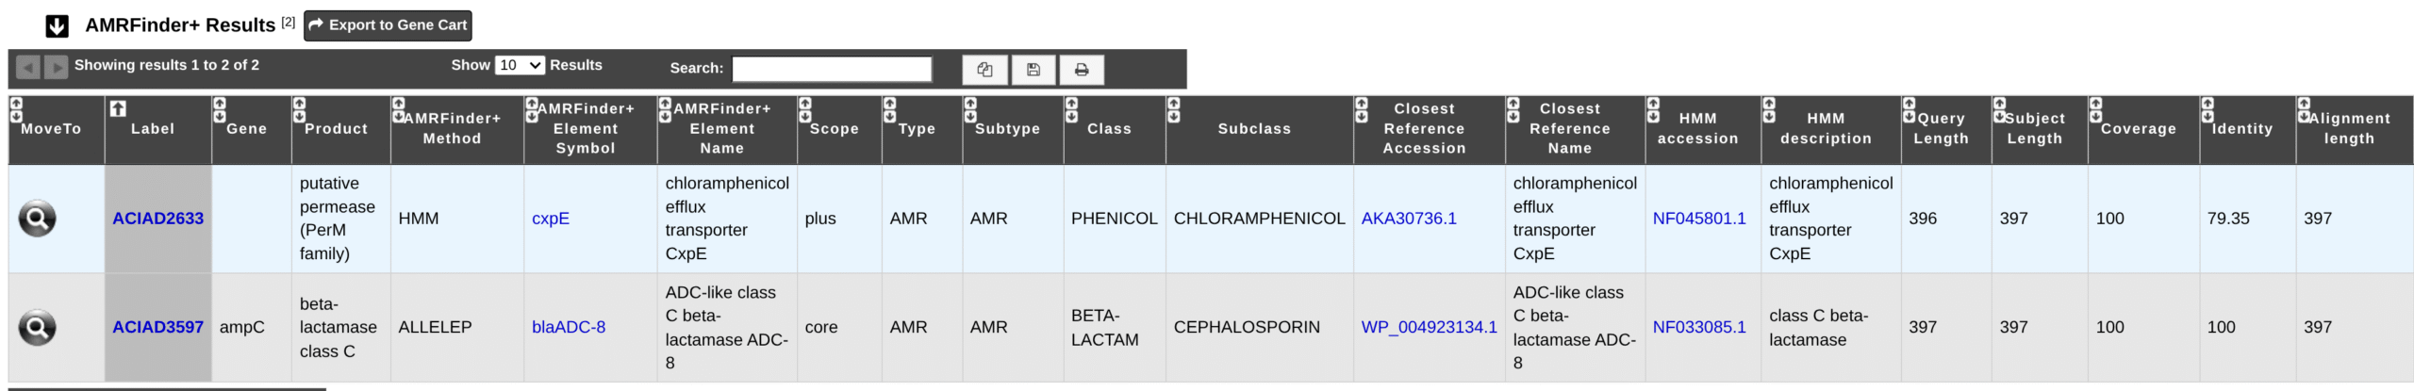The image size is (2414, 391).
Task: Copy table to clipboard icon
Action: [984, 70]
